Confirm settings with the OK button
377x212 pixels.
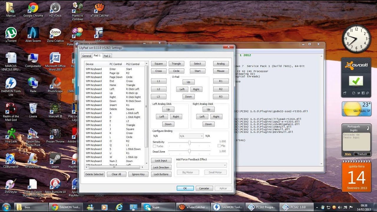[185, 188]
